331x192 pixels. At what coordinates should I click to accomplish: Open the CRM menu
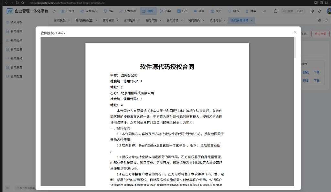coord(165,11)
